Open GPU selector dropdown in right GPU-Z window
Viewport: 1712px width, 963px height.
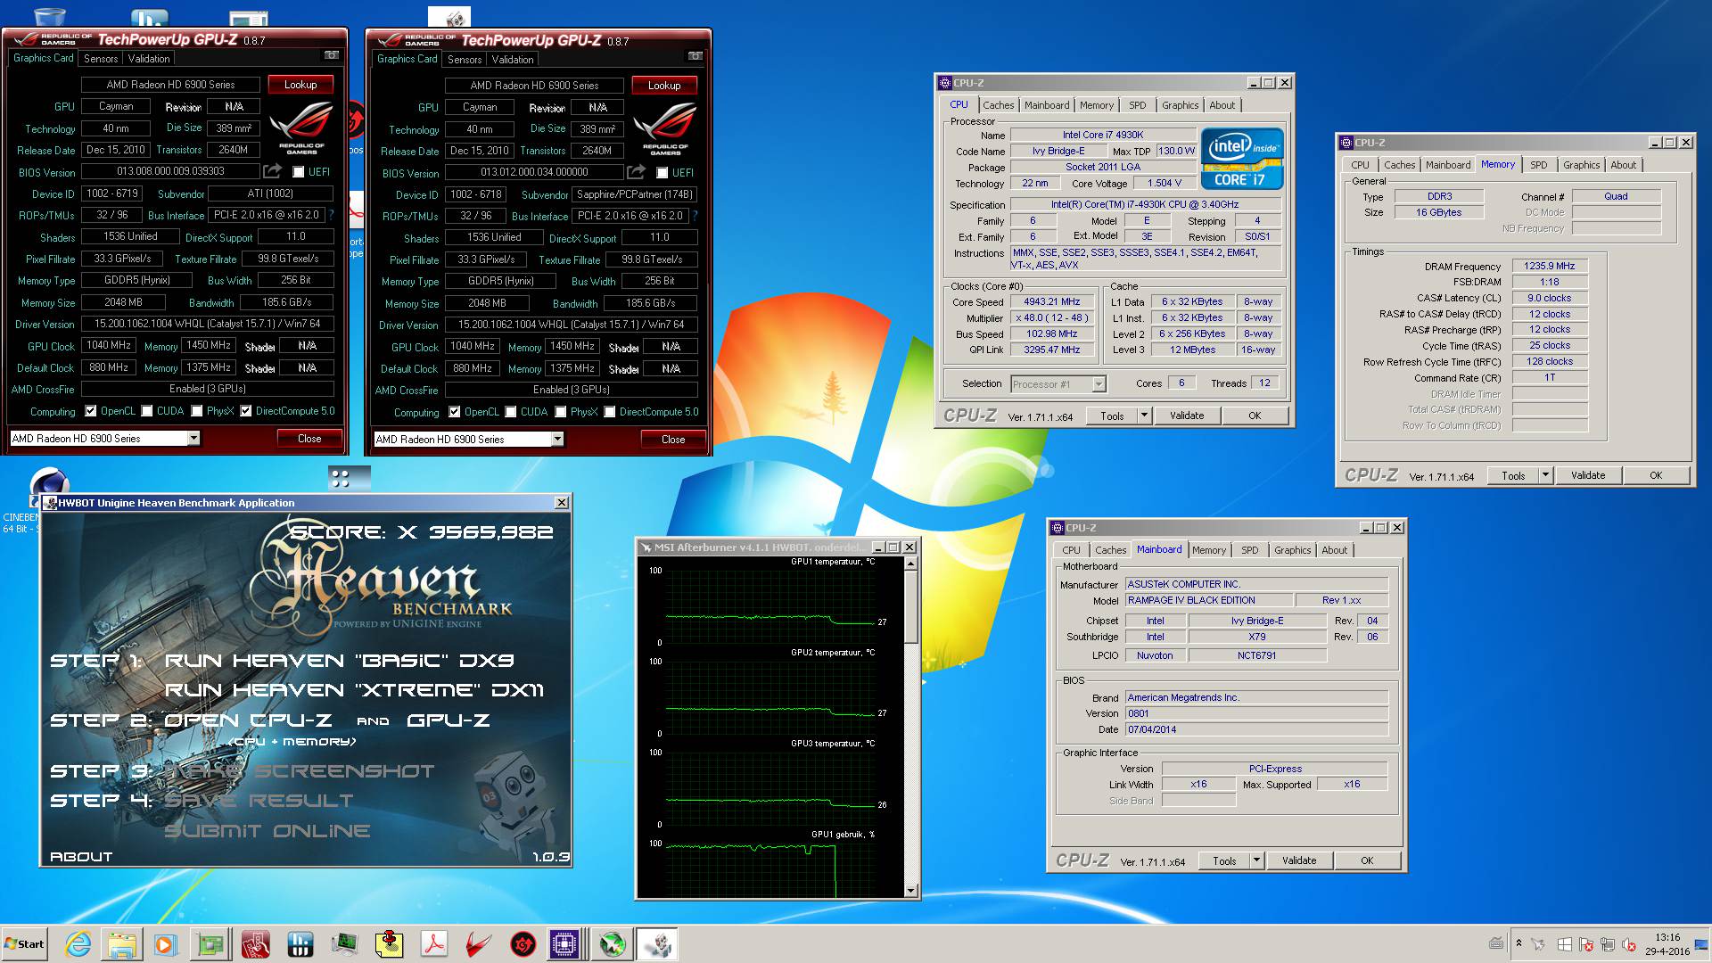[557, 439]
